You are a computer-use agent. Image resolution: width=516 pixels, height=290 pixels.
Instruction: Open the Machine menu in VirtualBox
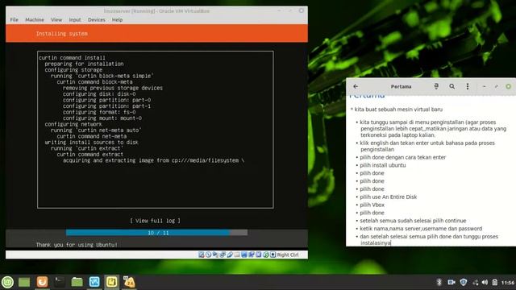35,19
